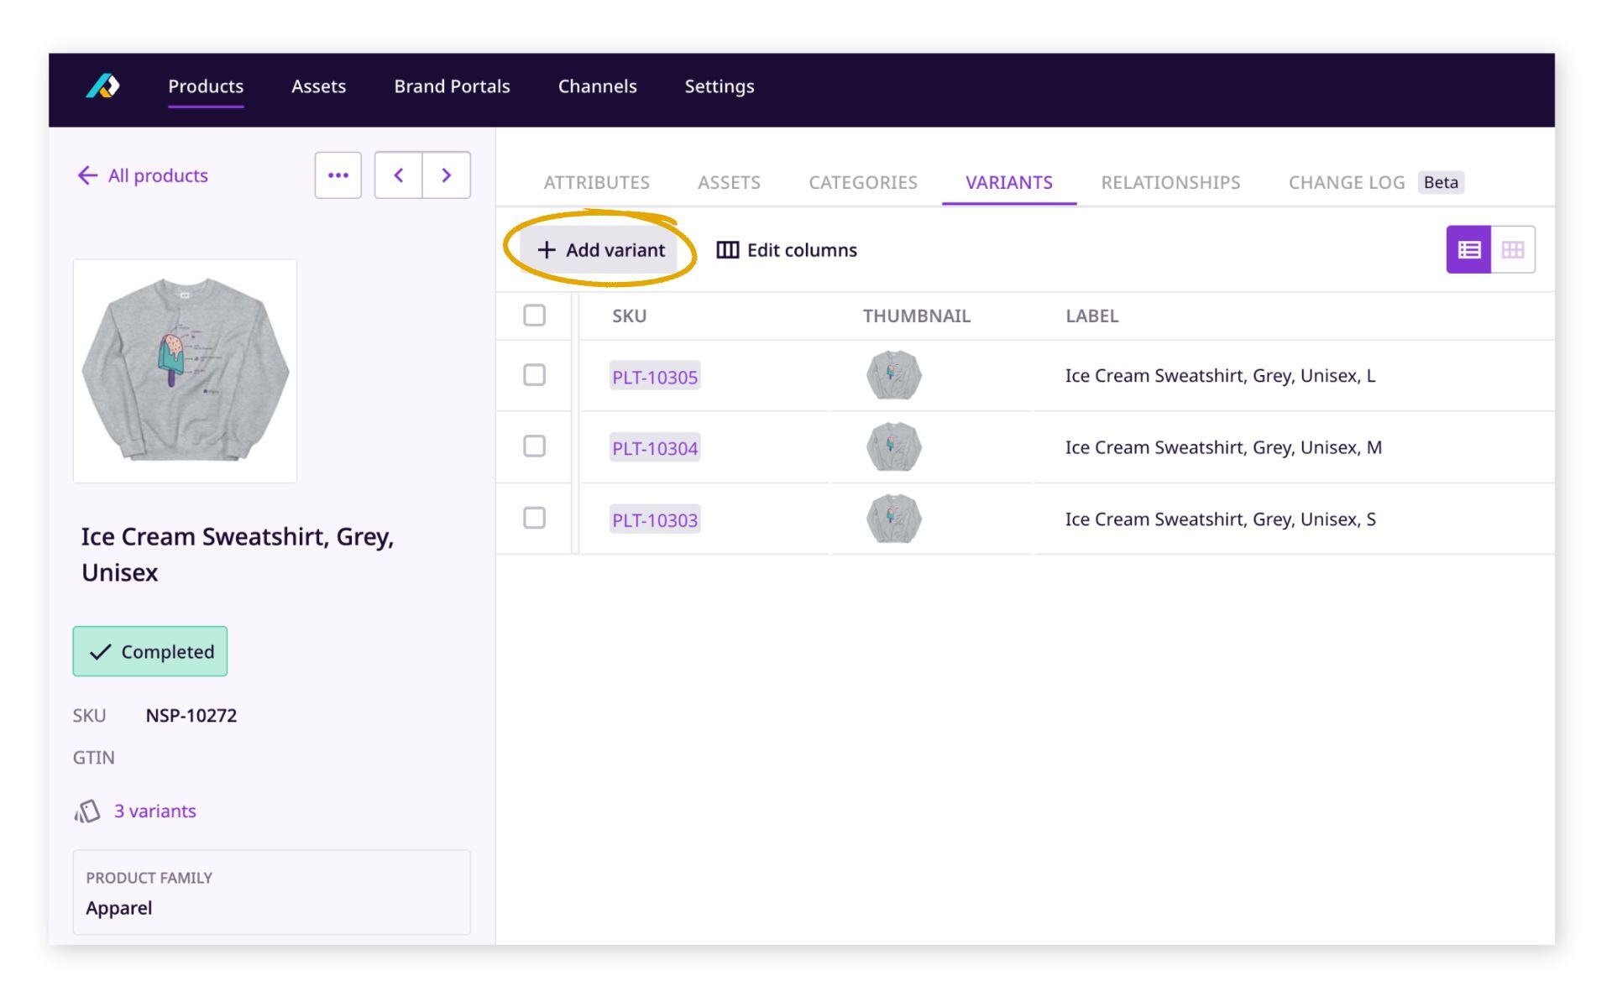Click the left chevron to view previous product
Image resolution: width=1612 pixels, height=1007 pixels.
pos(399,175)
